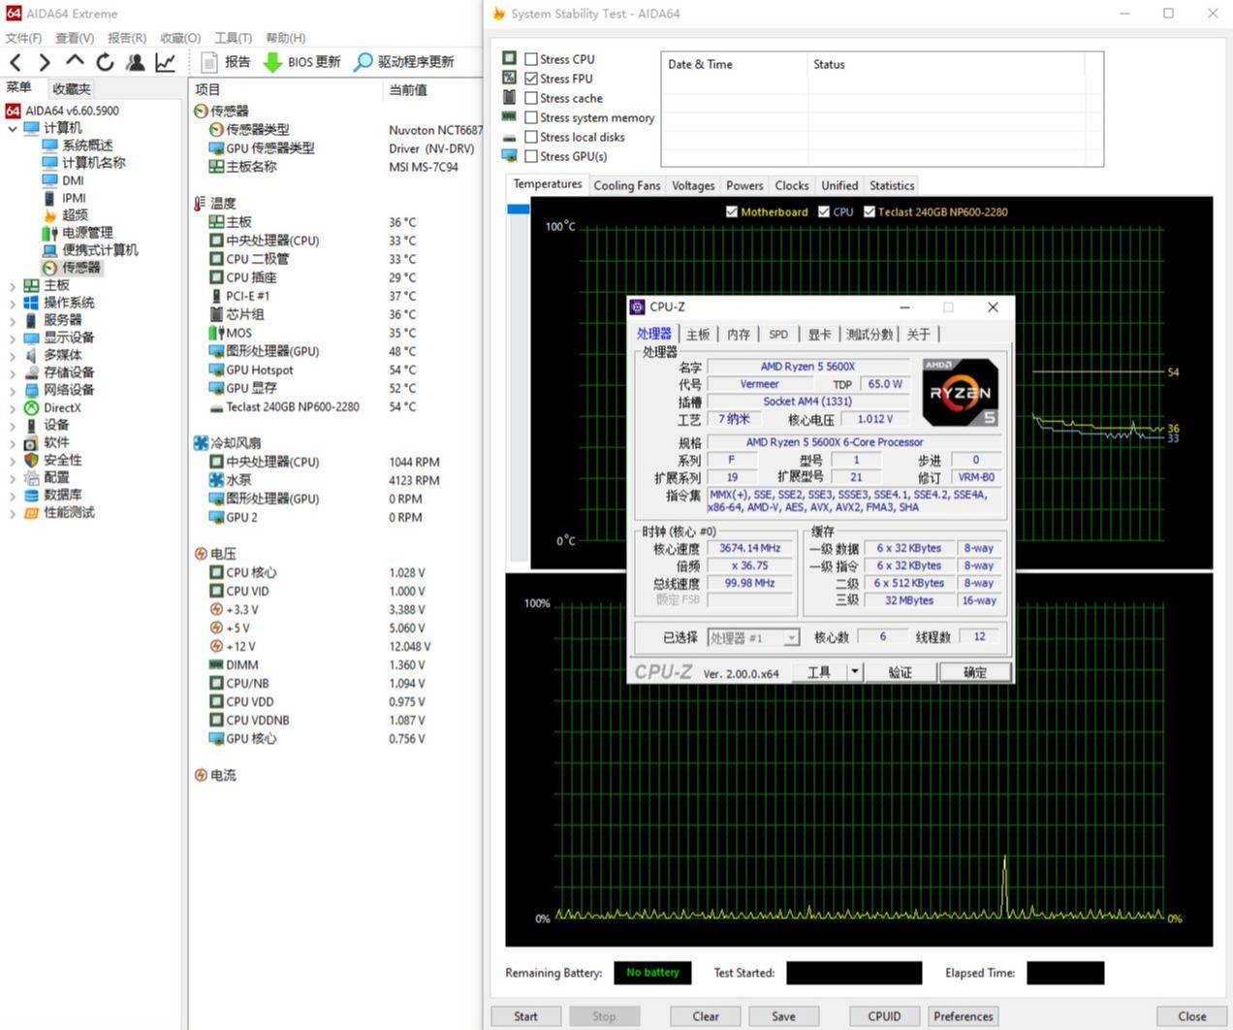
Task: Switch to the Voltages tab
Action: coord(693,185)
